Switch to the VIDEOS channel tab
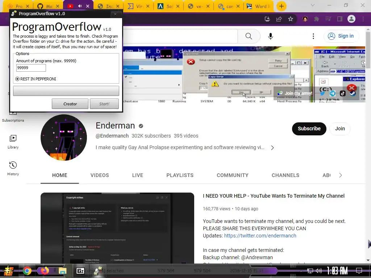 (100, 176)
